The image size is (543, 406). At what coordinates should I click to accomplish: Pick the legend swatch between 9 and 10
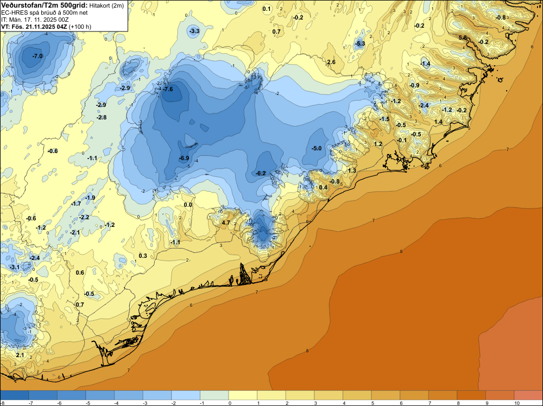[500, 395]
